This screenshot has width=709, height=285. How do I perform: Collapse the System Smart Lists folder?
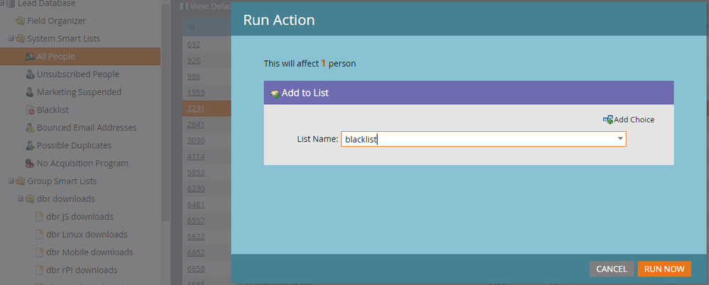pyautogui.click(x=11, y=38)
